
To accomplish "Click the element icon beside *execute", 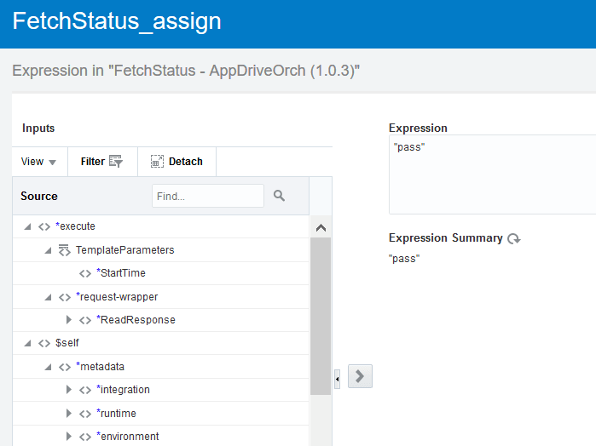I will tap(44, 227).
